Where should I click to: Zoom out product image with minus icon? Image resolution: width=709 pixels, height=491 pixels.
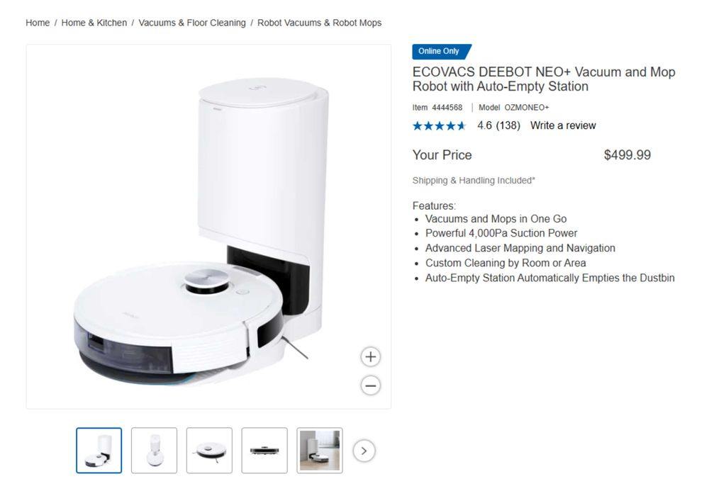coord(370,385)
